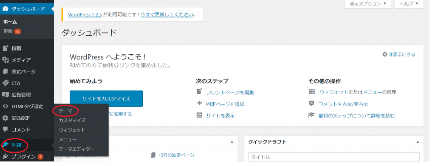Select テーマ in the 外観 submenu
435x166 pixels.
(x=65, y=111)
